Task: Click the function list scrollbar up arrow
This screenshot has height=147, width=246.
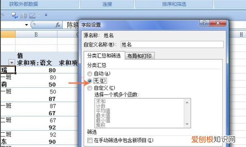Action: click(187, 102)
